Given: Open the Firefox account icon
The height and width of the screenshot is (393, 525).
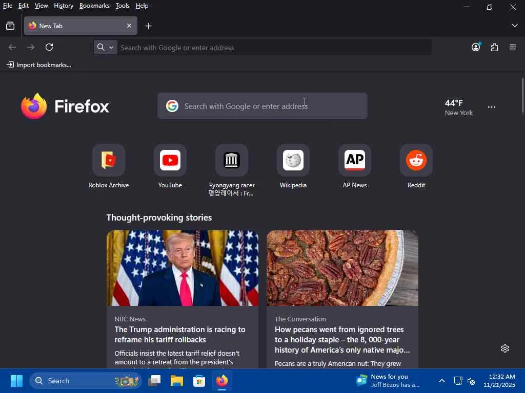Looking at the screenshot, I should (476, 47).
